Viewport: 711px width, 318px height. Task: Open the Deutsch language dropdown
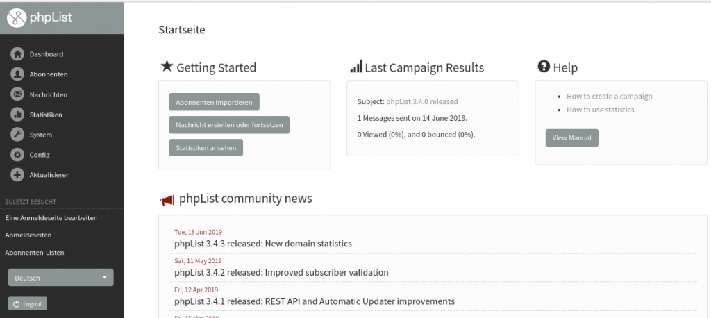(x=61, y=278)
